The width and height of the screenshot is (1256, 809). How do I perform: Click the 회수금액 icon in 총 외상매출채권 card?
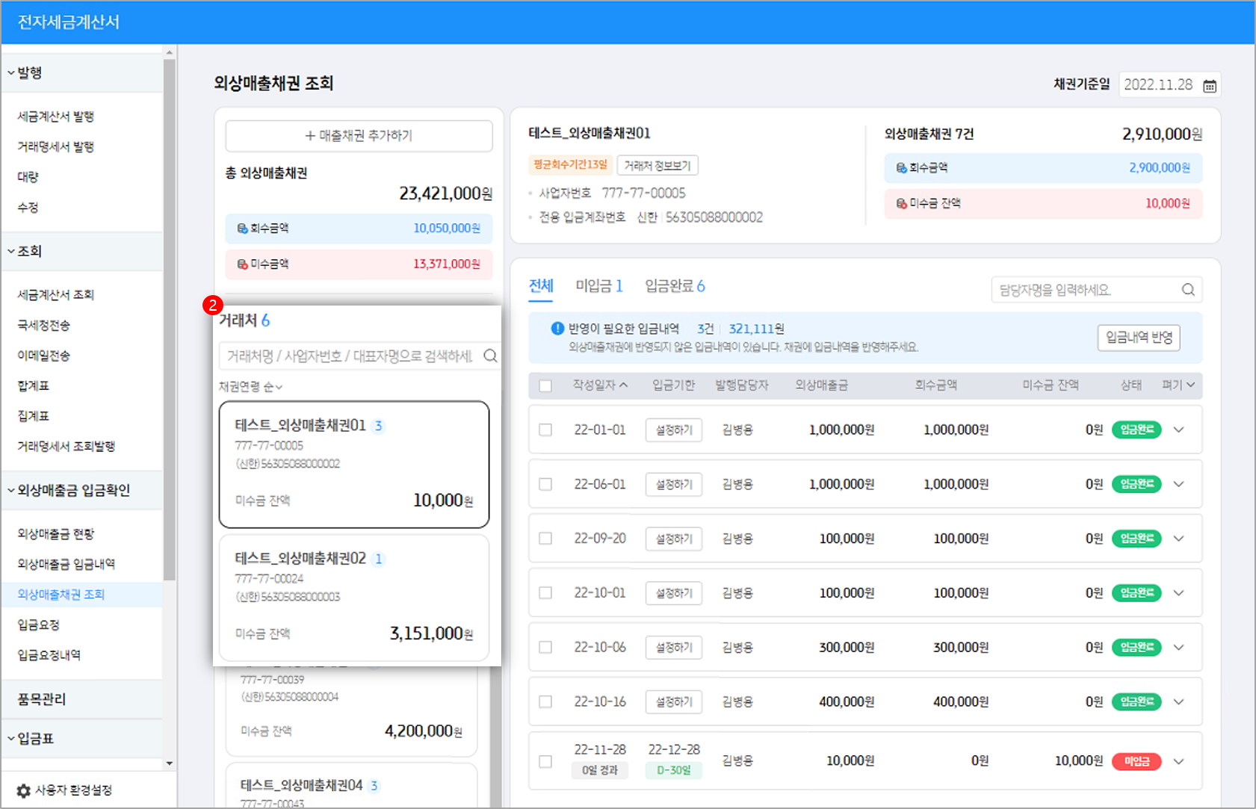point(242,229)
